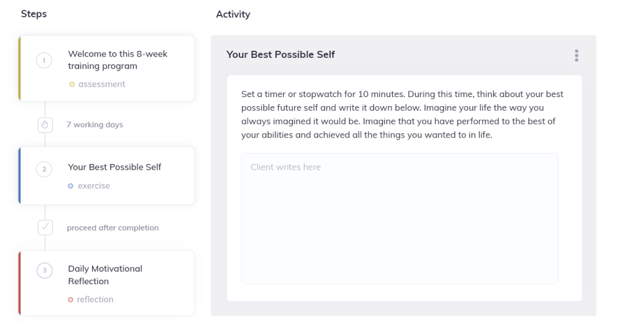618x328 pixels.
Task: Click the step 3 number circle
Action: point(45,270)
